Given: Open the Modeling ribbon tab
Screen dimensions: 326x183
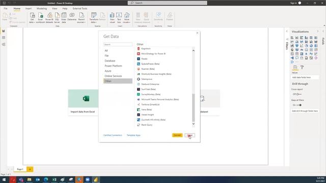Looking at the screenshot, I should click(x=42, y=9).
